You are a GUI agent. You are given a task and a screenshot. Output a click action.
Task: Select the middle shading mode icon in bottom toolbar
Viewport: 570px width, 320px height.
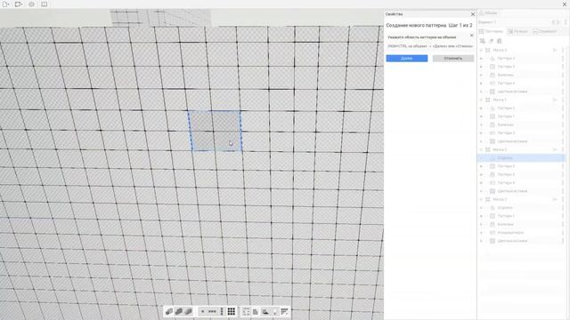178,312
